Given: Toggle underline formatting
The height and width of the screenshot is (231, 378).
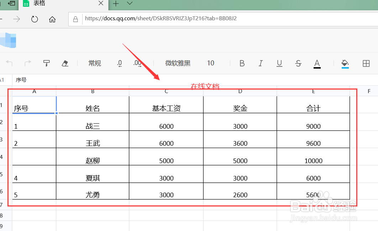Looking at the screenshot, I should click(279, 63).
